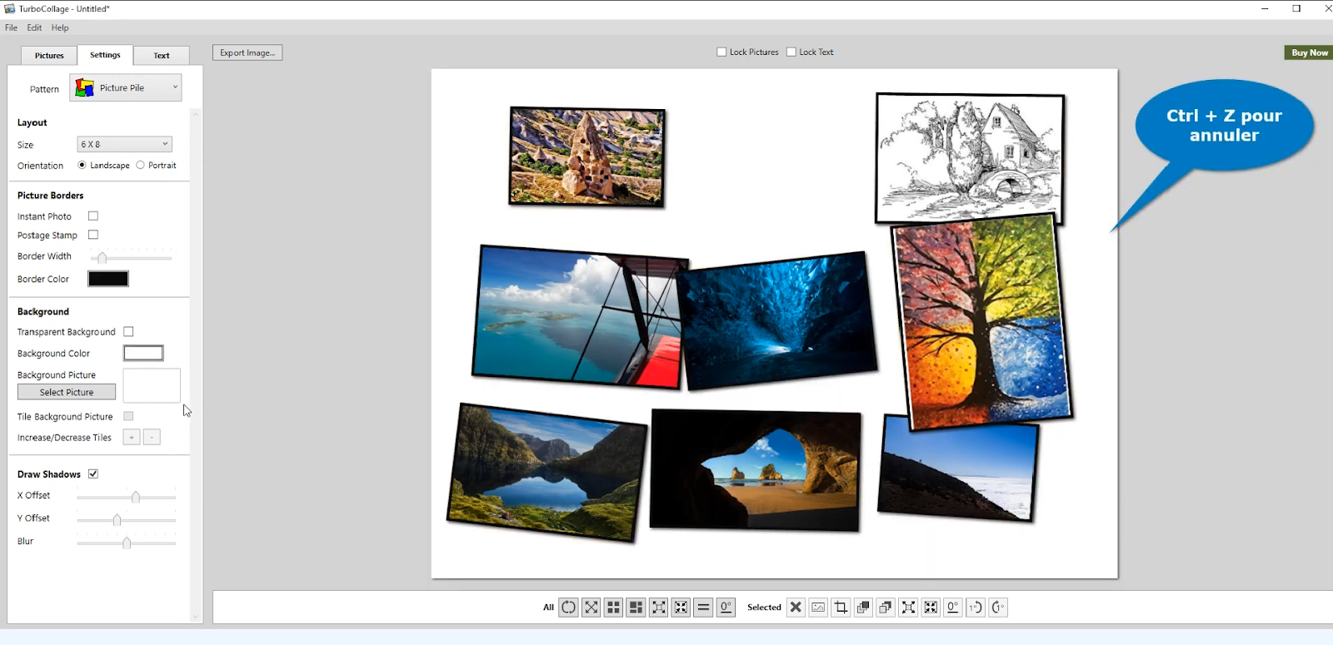
Task: Switch to the Pictures tab
Action: click(x=49, y=56)
